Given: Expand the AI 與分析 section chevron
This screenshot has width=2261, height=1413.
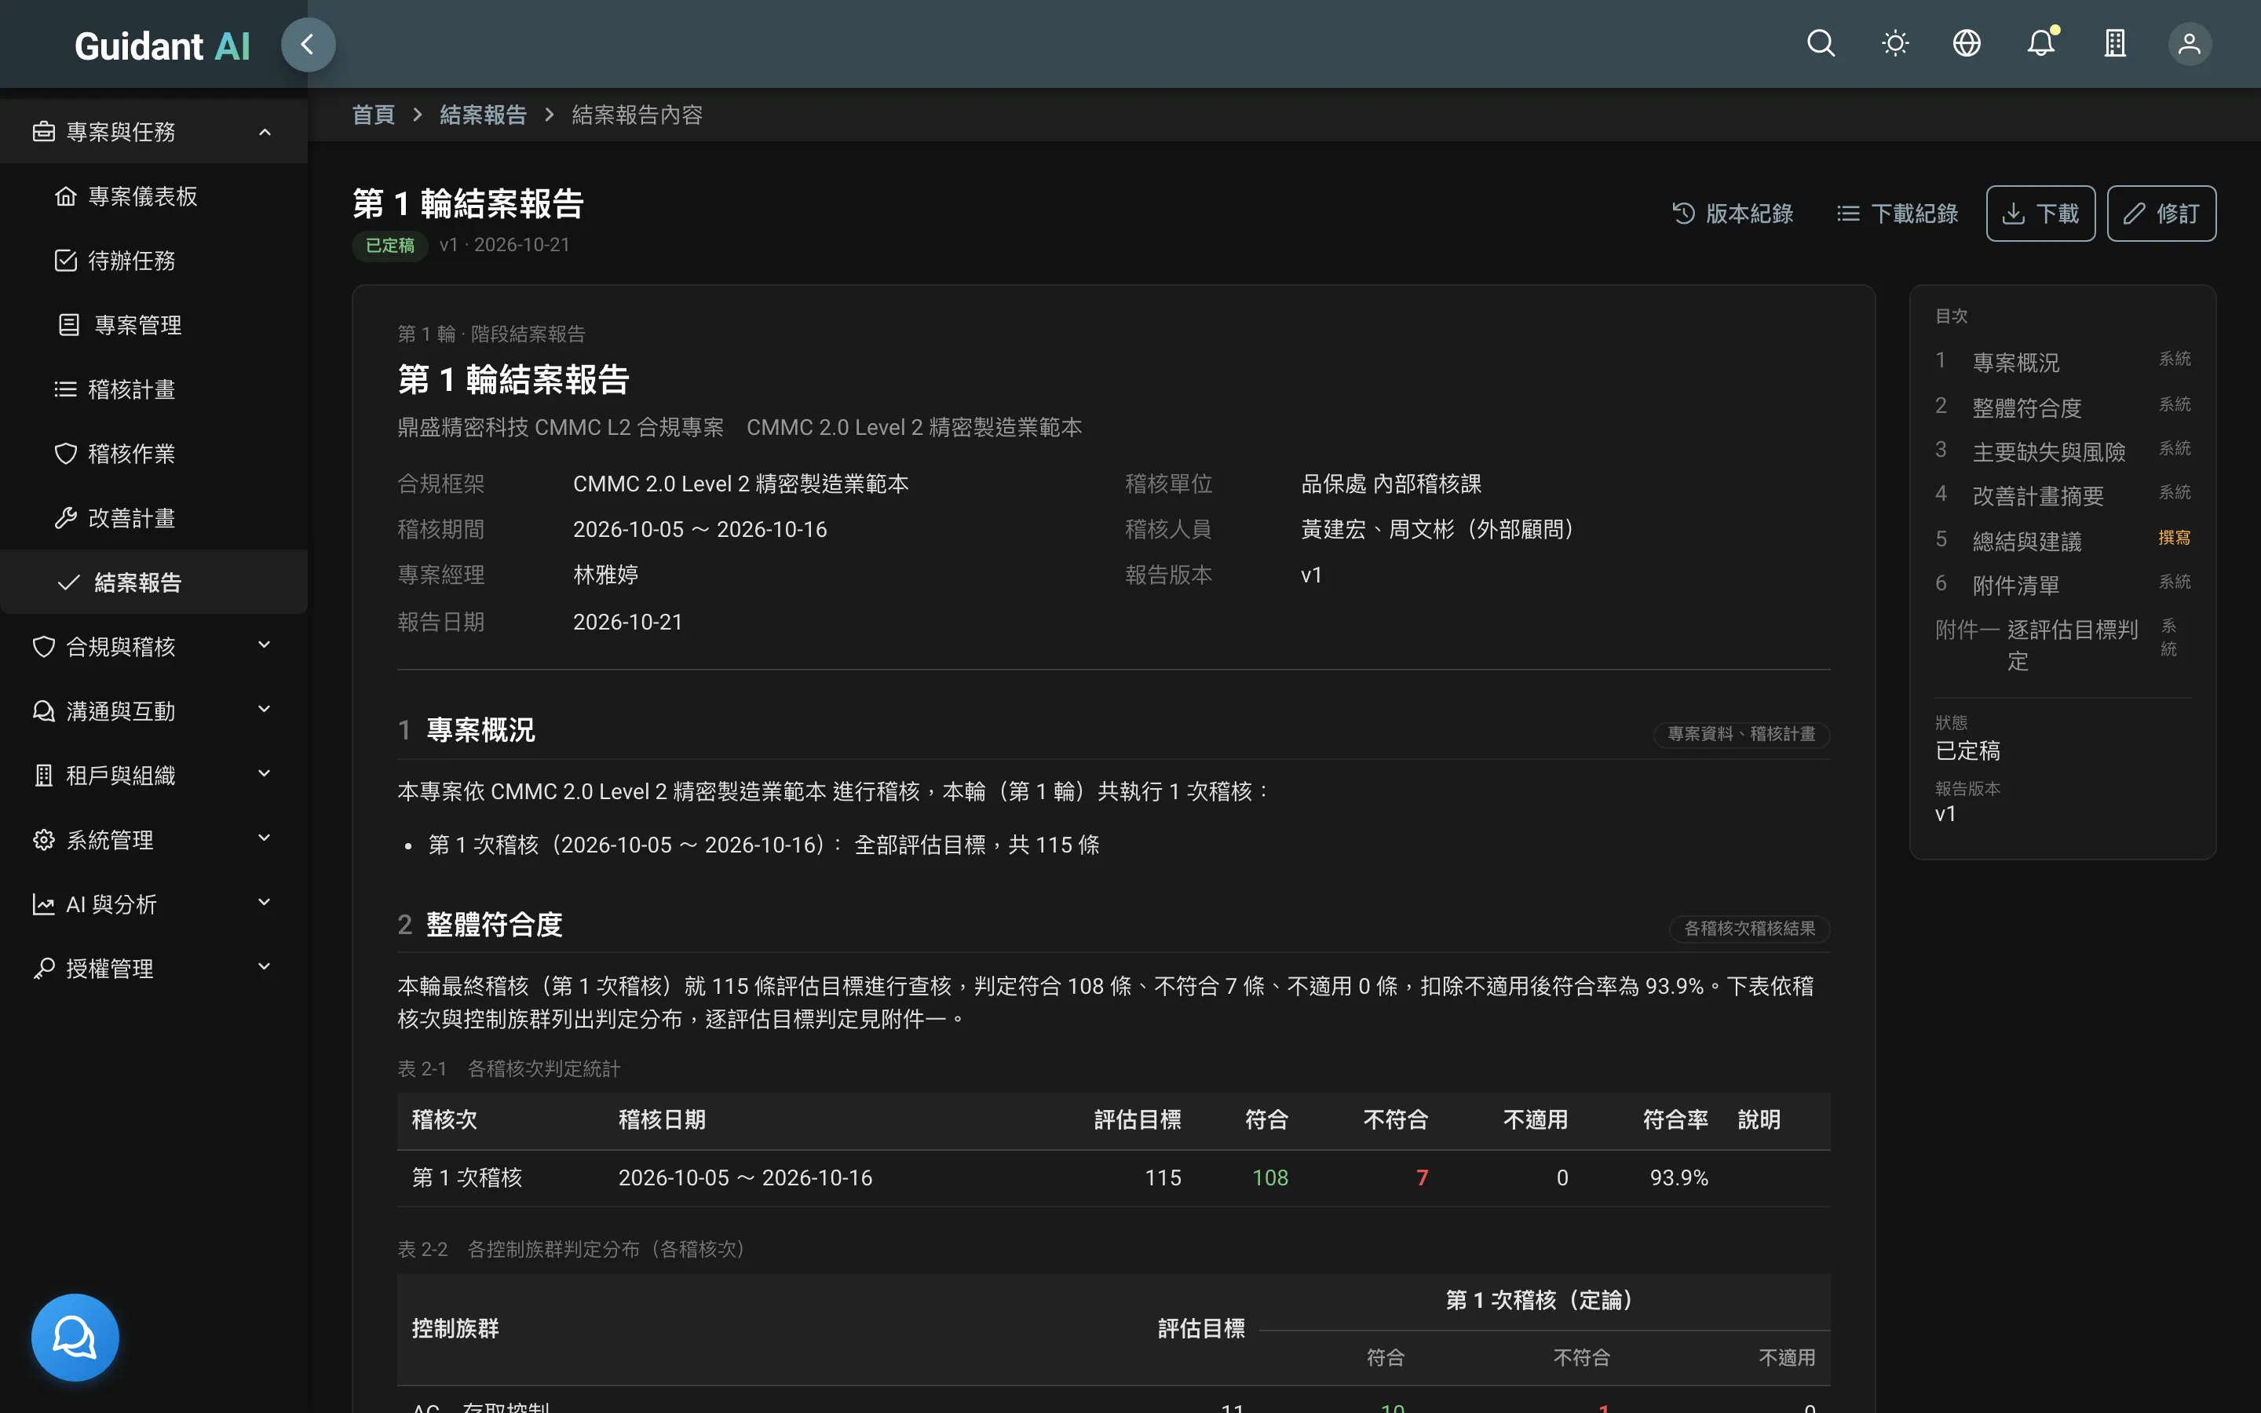Looking at the screenshot, I should (265, 903).
